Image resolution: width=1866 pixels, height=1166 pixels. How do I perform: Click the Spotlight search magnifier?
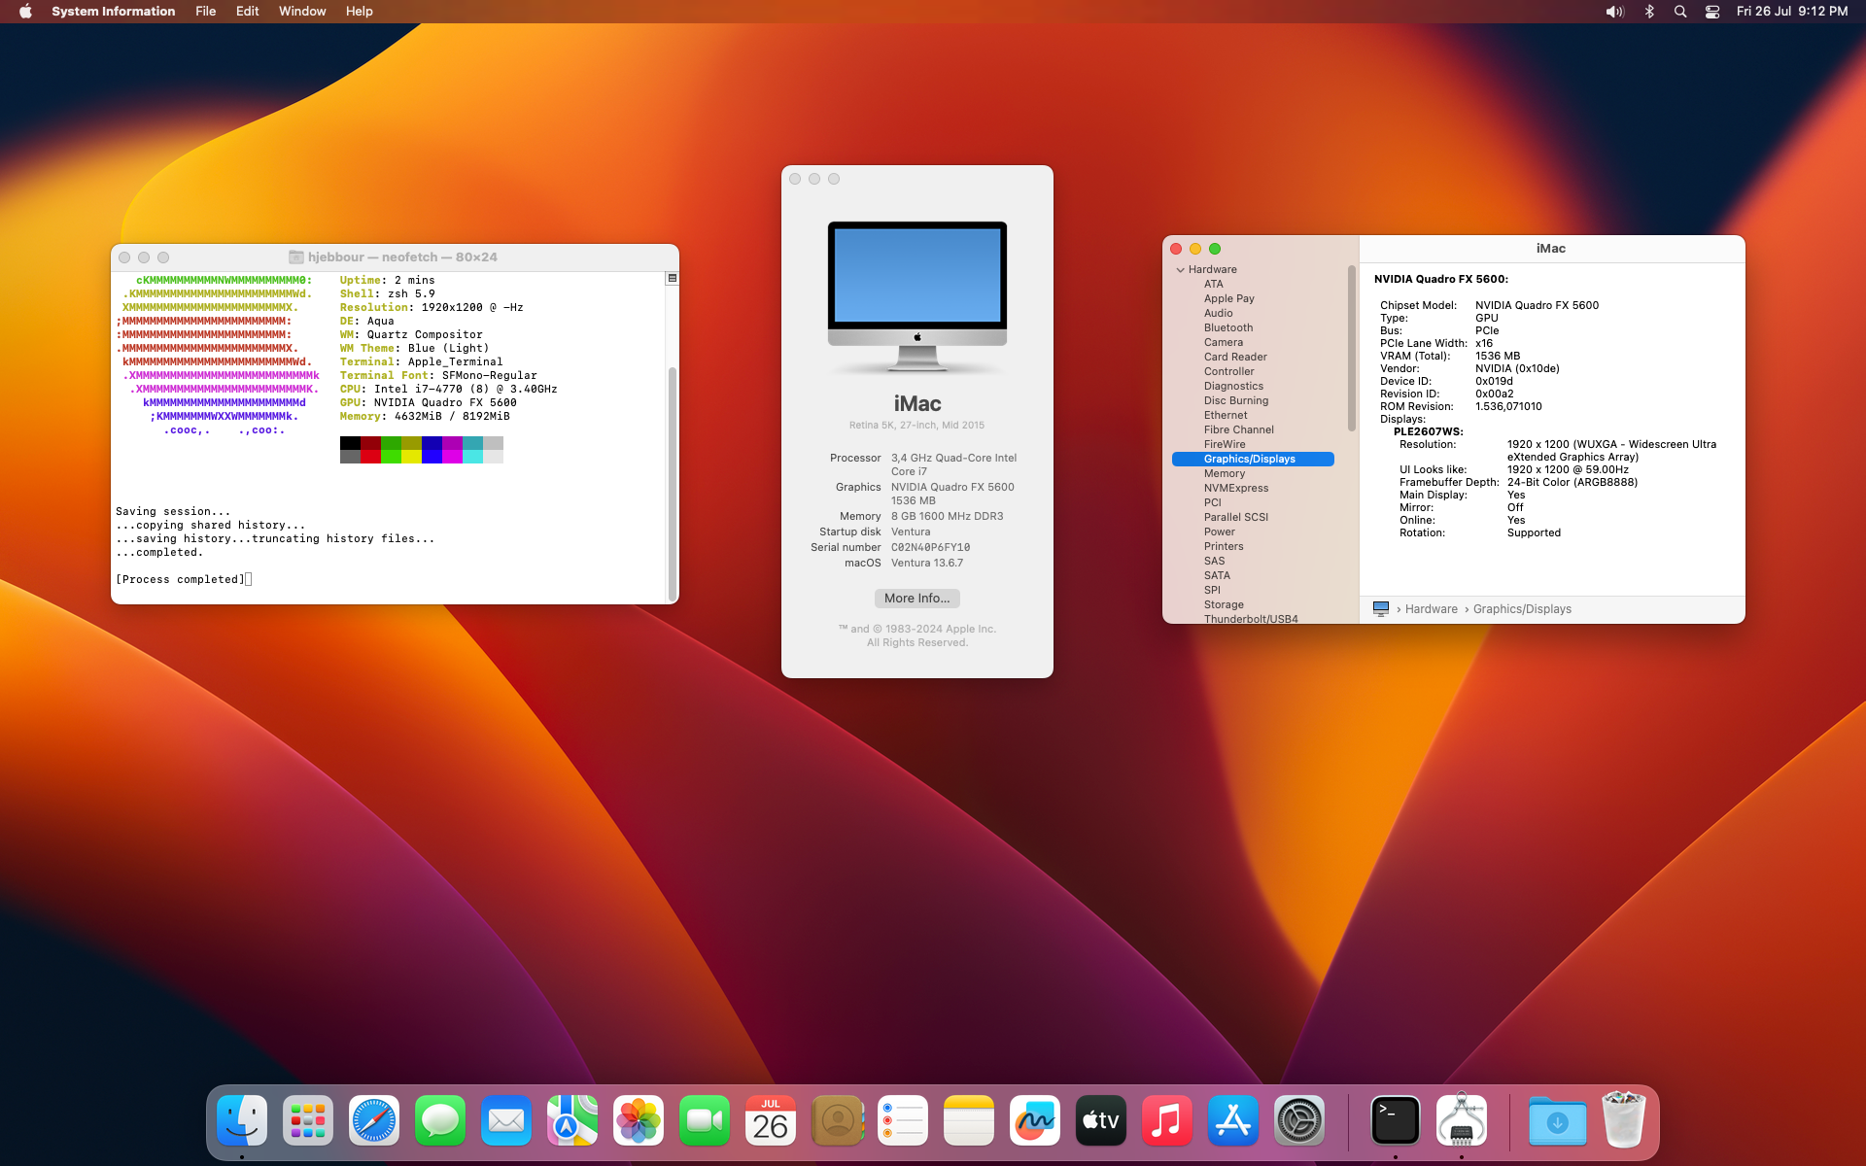click(1680, 12)
